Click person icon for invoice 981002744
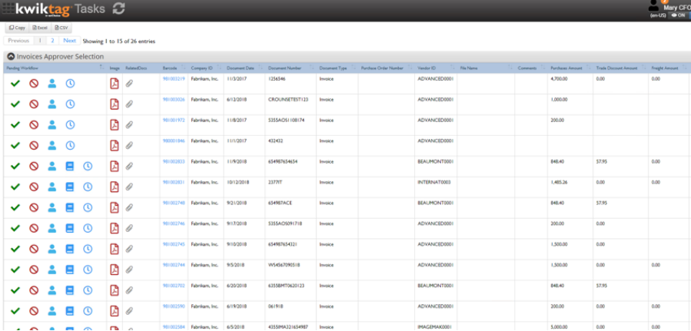 (52, 270)
